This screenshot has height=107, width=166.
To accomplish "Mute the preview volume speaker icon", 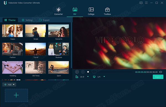I will pyautogui.click(x=160, y=72).
